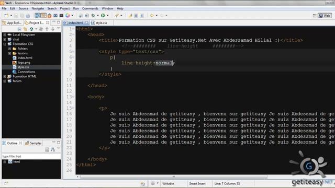Click the Smart Insert status bar entry

coord(197,183)
